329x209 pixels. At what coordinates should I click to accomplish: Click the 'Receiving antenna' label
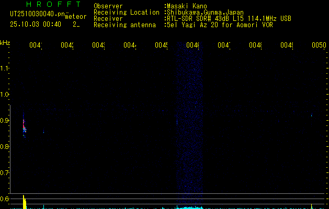tap(124, 25)
